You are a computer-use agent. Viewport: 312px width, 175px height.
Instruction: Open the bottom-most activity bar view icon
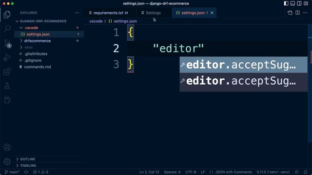[x=7, y=100]
